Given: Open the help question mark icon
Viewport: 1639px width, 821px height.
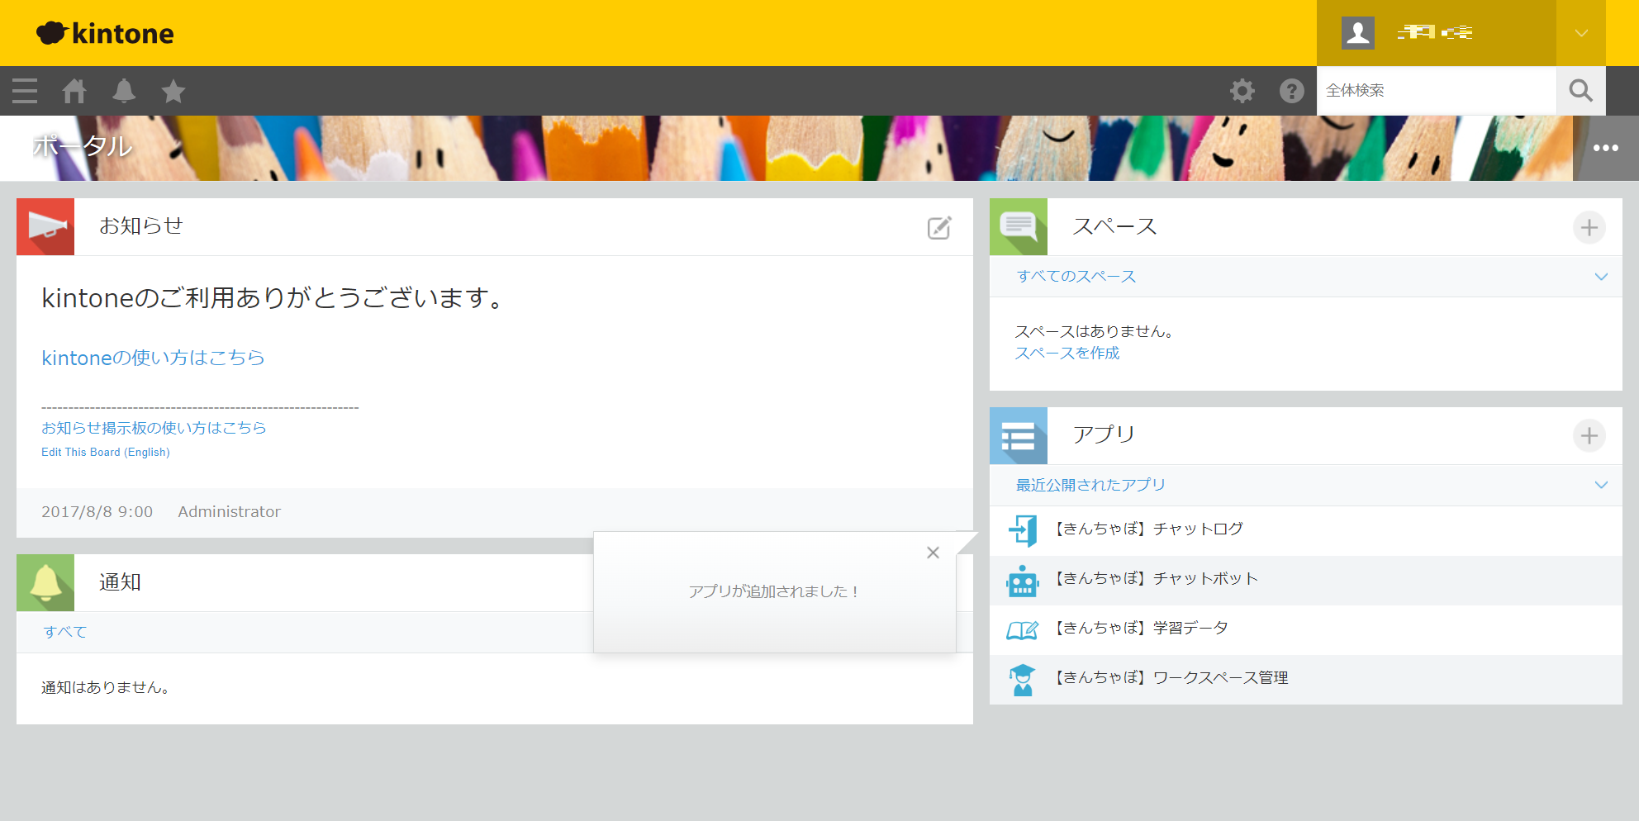Looking at the screenshot, I should [x=1291, y=91].
